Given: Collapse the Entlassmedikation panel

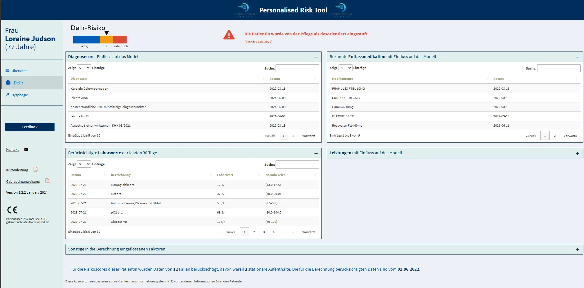Looking at the screenshot, I should click(577, 57).
